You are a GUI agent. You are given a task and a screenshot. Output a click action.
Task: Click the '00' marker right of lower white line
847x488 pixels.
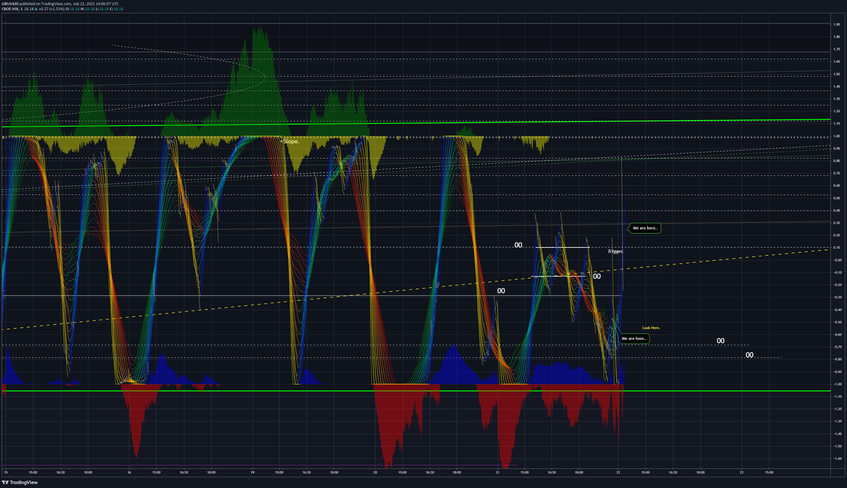click(x=597, y=276)
